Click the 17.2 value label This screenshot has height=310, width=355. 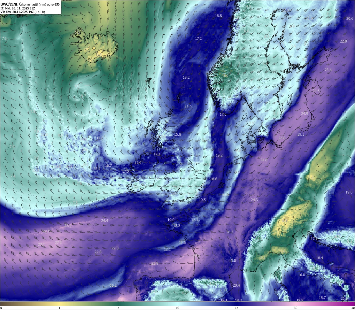coord(198,39)
